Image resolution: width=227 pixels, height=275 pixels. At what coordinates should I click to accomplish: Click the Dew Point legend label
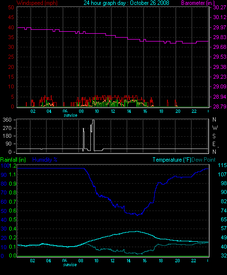[204, 160]
